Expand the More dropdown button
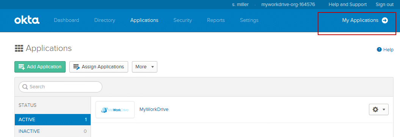The width and height of the screenshot is (400, 137). 144,67
